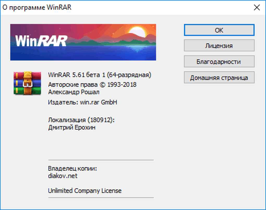Click the Авторские права © 1993-2018 line
The width and height of the screenshot is (266, 210).
click(92, 85)
